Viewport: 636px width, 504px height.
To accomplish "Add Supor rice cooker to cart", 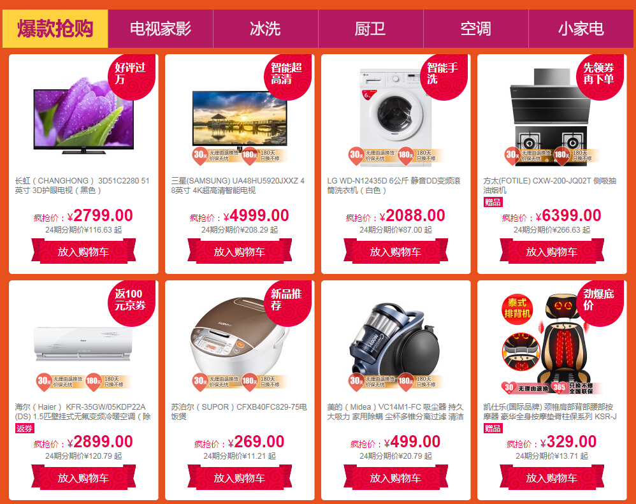I will (240, 478).
